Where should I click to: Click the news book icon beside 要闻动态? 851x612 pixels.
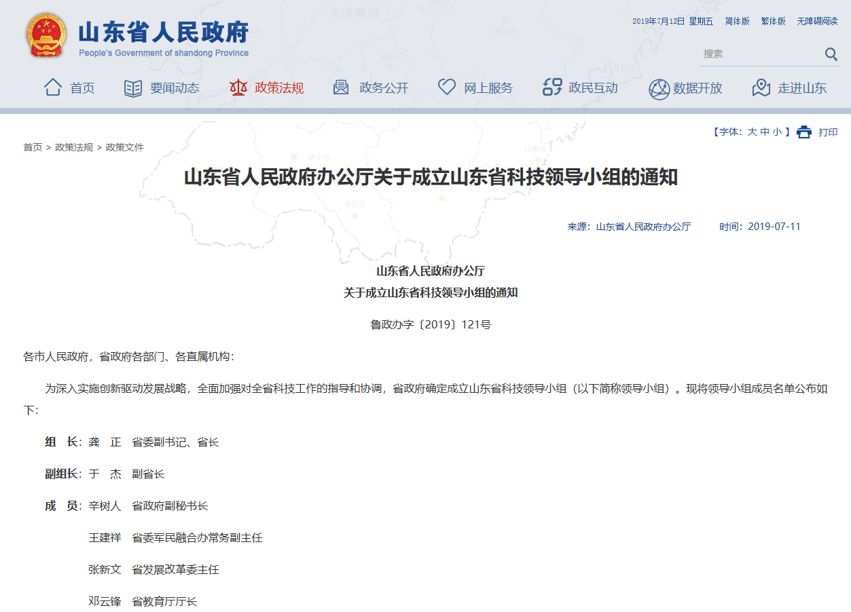133,88
